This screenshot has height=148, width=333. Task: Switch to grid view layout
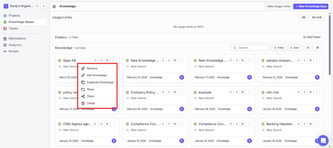[318, 48]
